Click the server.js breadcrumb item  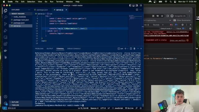coord(40,14)
